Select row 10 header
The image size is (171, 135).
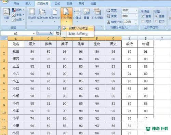click(4, 111)
